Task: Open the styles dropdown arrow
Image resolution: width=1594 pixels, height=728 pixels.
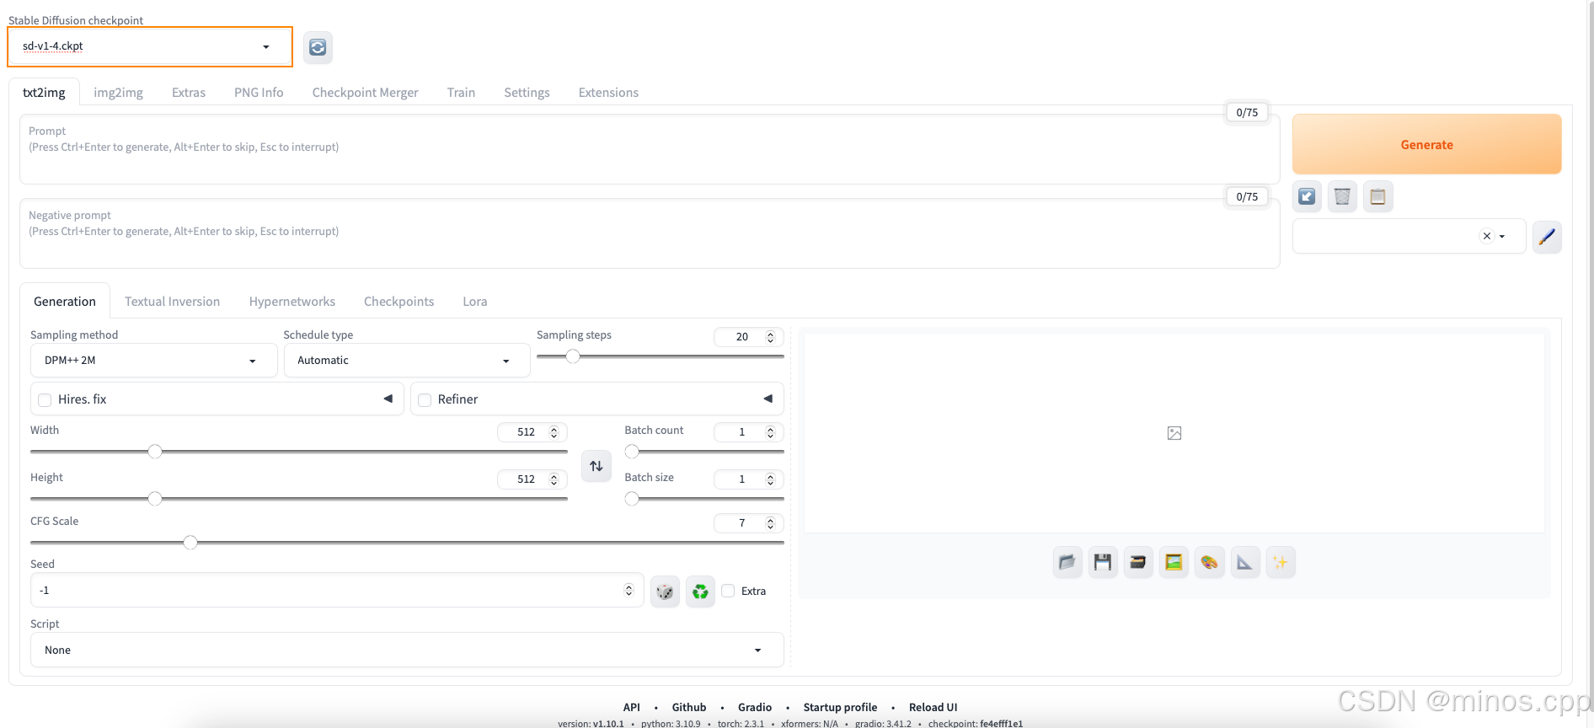Action: [1502, 237]
